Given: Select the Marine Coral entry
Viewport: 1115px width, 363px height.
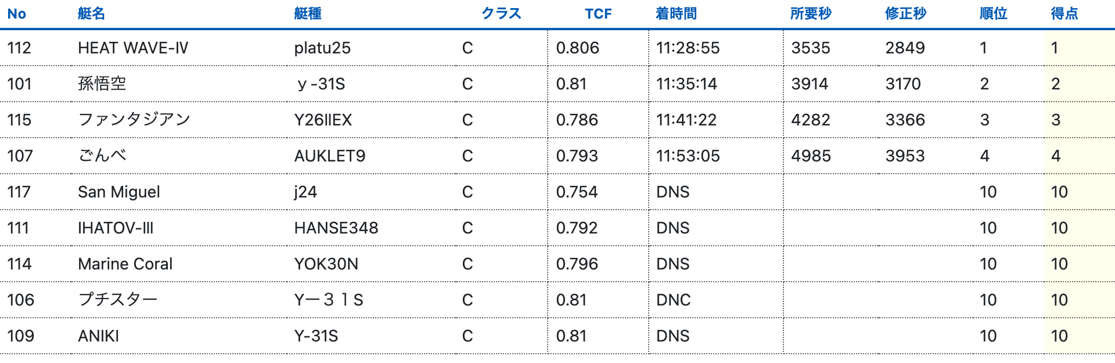Looking at the screenshot, I should point(125,264).
